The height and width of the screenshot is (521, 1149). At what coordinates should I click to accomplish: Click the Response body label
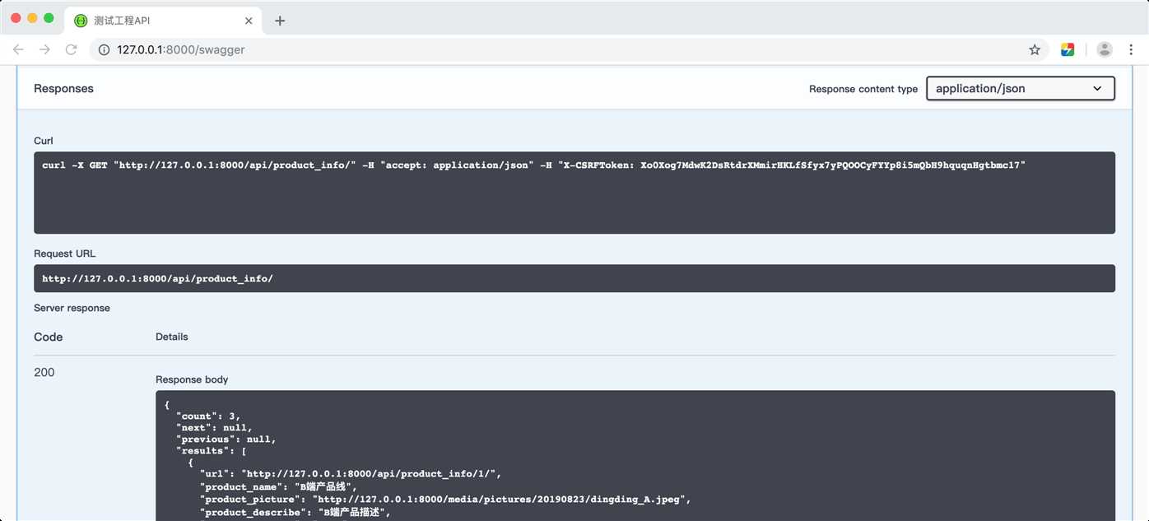[192, 379]
